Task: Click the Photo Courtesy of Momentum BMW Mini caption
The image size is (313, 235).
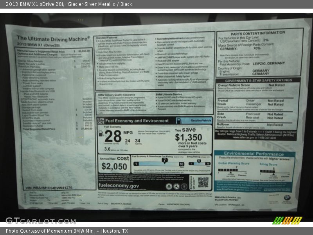Action: (67, 231)
